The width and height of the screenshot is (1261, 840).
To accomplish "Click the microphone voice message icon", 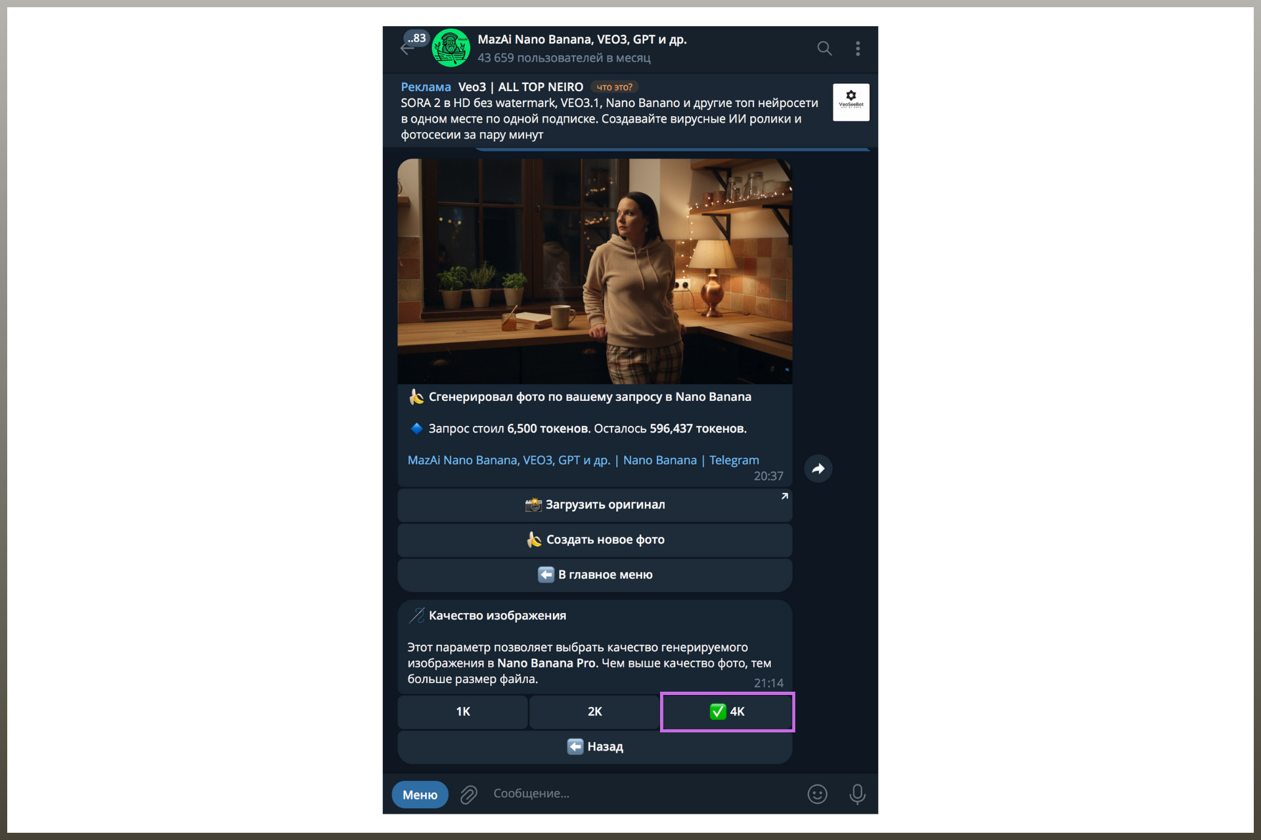I will (x=857, y=795).
